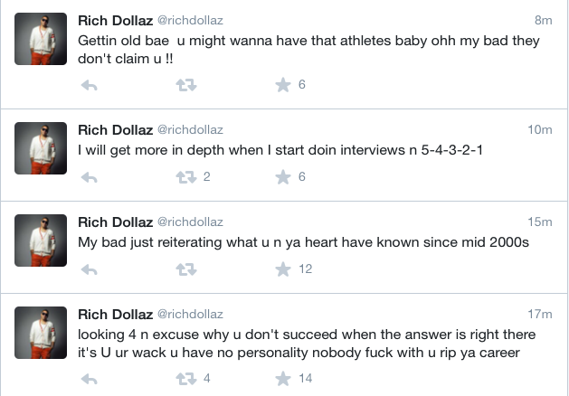Screen dimensions: 569x396
Task: Retweet the "rip ya career" tweet
Action: coord(184,379)
